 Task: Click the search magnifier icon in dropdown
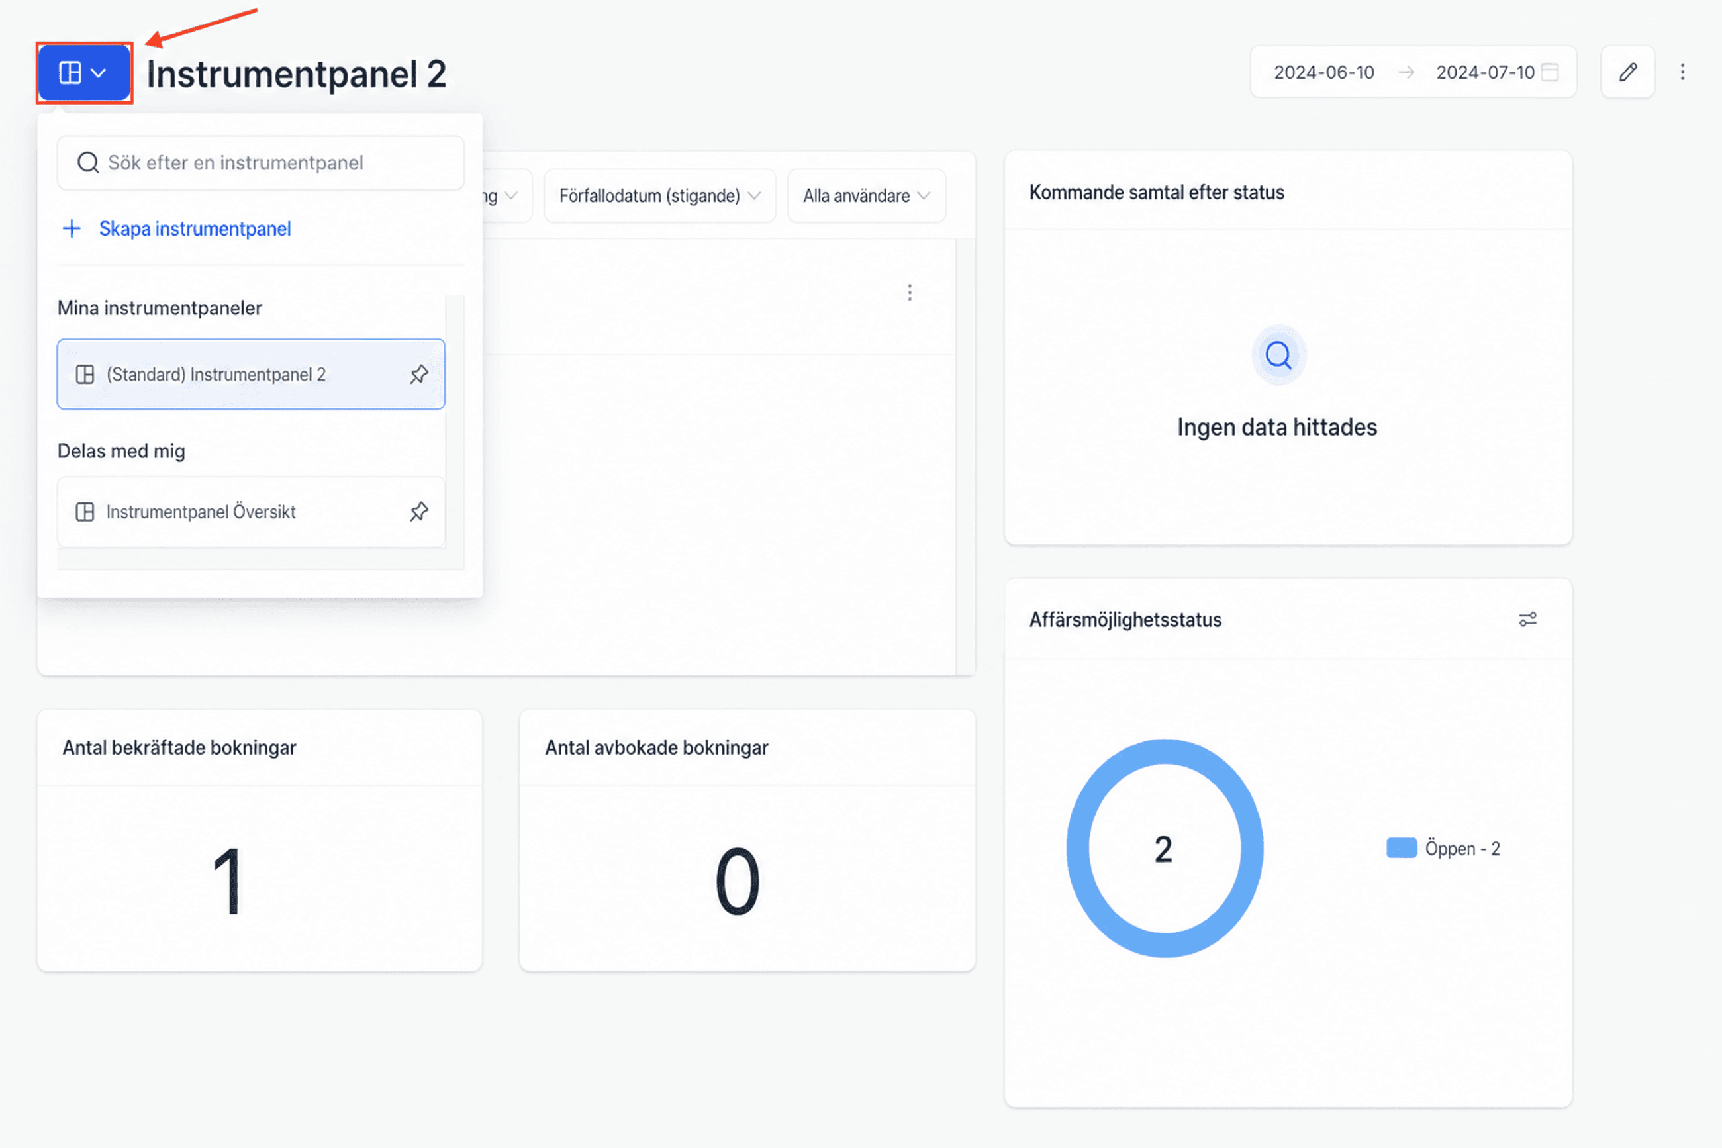point(88,163)
